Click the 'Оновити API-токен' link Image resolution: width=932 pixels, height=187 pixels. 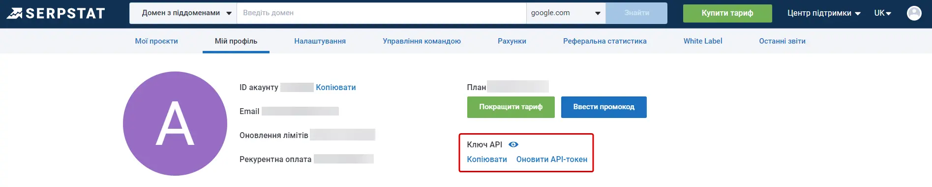pyautogui.click(x=552, y=159)
